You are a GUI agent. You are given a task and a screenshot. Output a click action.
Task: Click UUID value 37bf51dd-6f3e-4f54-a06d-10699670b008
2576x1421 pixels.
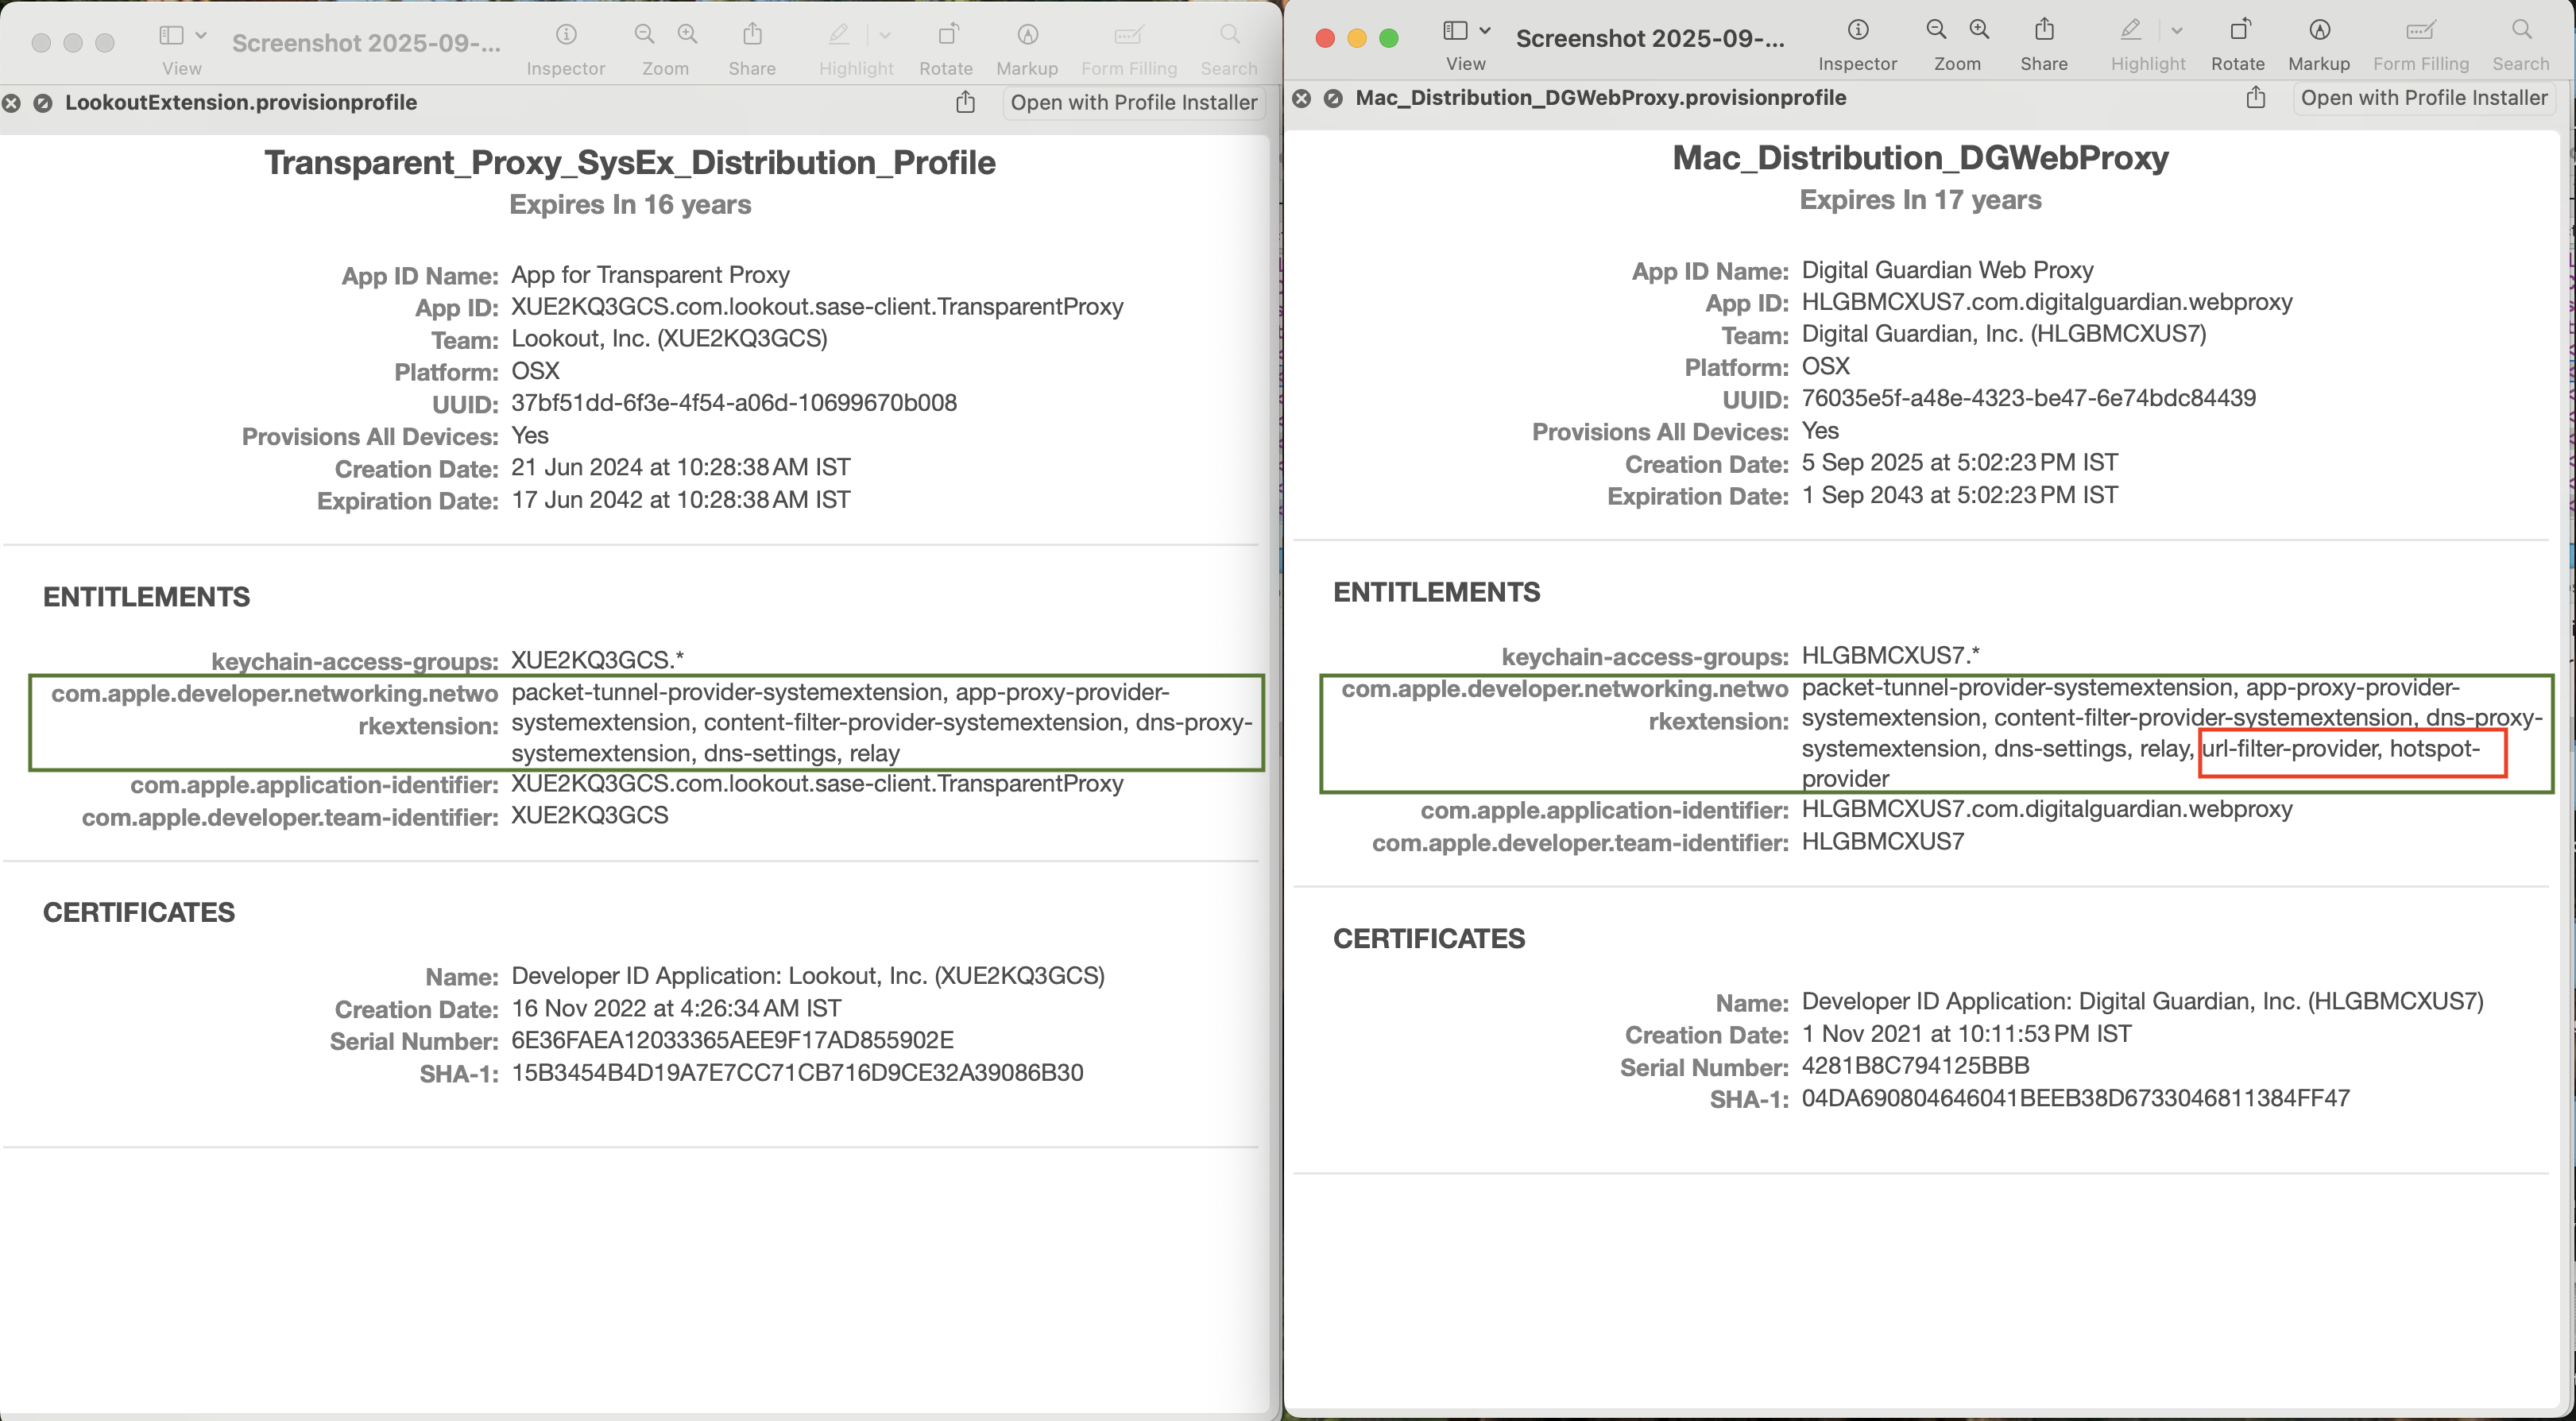pos(734,403)
